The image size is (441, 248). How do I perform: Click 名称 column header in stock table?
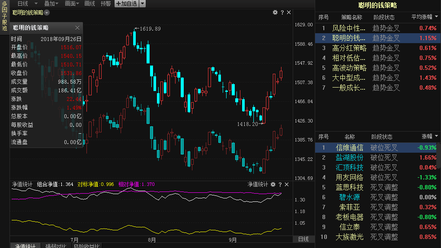point(350,137)
